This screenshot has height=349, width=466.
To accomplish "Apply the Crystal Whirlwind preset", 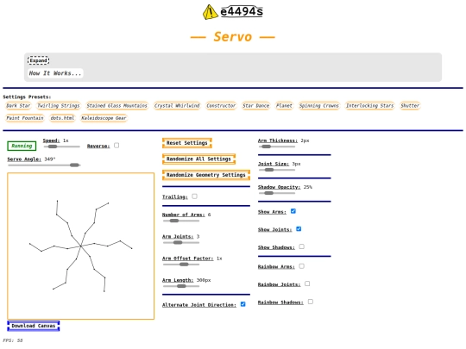I will [x=177, y=106].
